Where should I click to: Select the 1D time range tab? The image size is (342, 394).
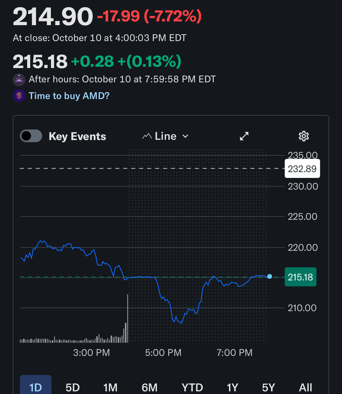(36, 387)
